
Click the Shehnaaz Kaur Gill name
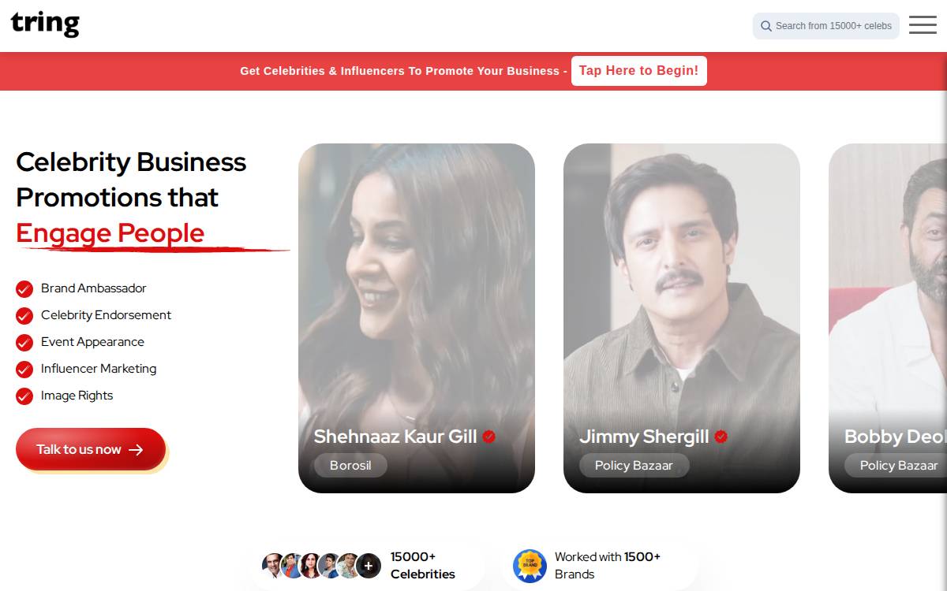tap(395, 437)
